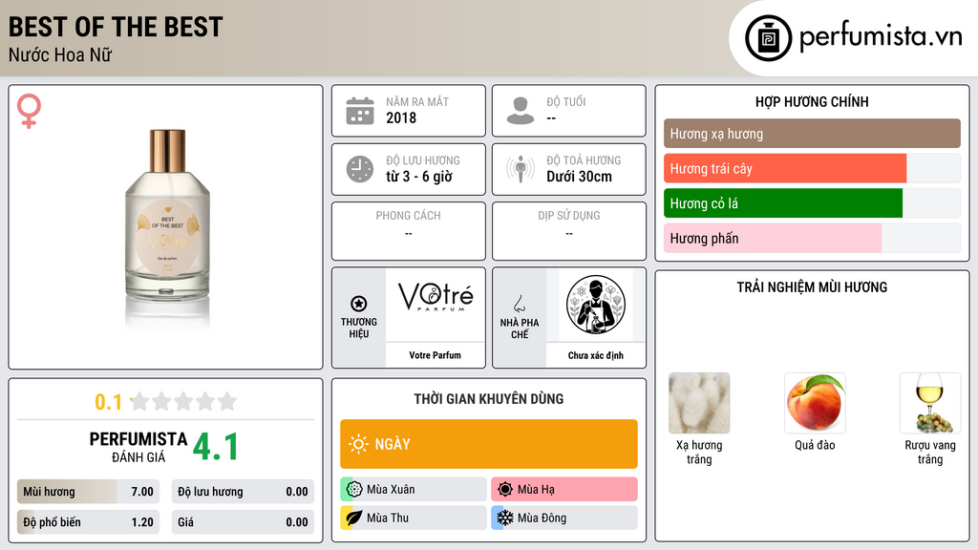This screenshot has width=978, height=550.
Task: Click the Xạ hương trắng note image
Action: (x=699, y=403)
